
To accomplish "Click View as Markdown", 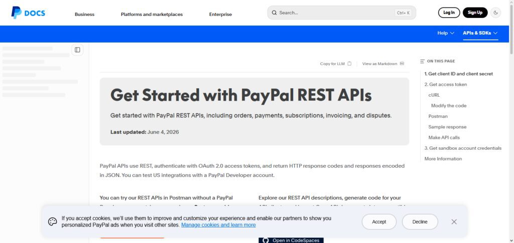I will 383,64.
